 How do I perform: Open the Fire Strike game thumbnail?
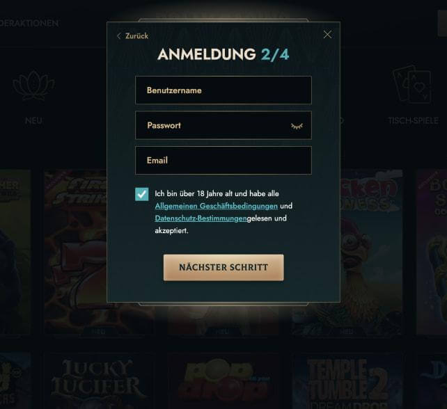coord(76,252)
